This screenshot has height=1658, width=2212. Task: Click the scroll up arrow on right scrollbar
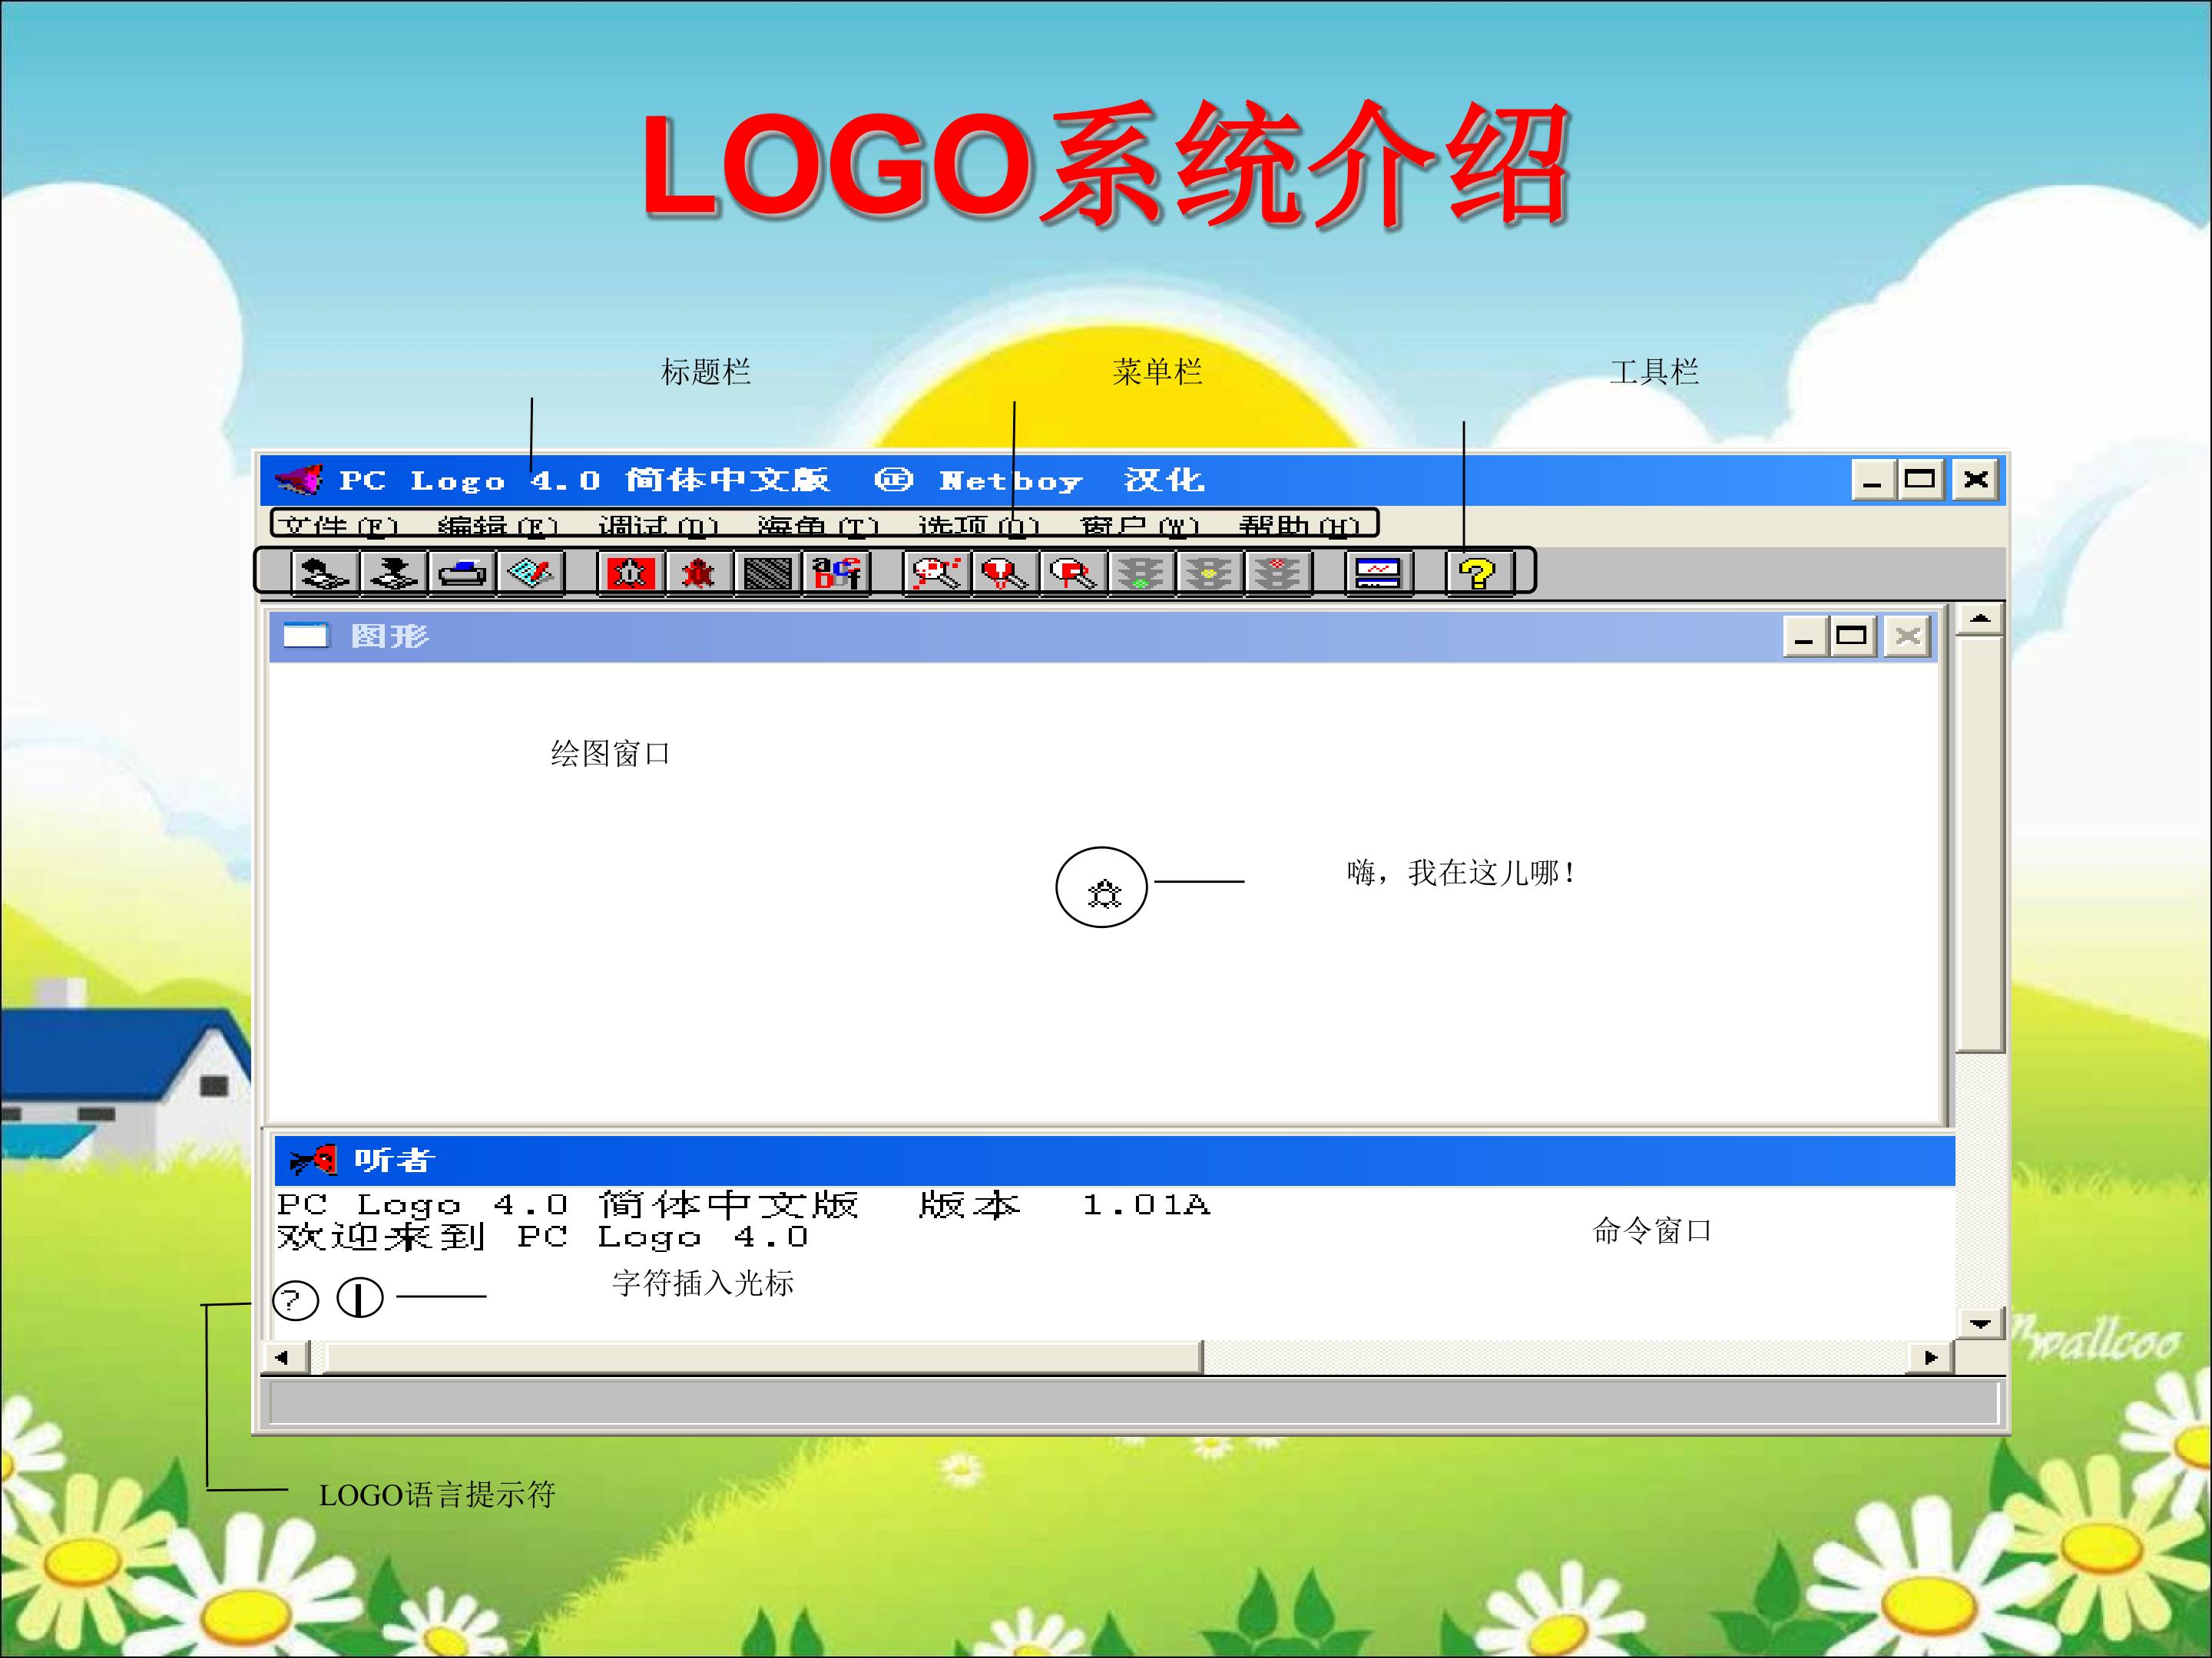point(1979,619)
